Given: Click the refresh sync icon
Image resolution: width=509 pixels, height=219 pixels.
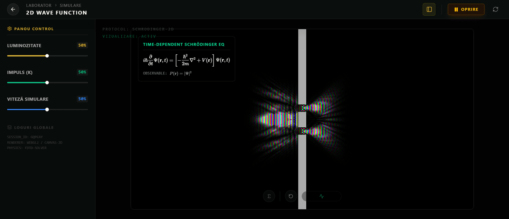Looking at the screenshot, I should point(495,9).
